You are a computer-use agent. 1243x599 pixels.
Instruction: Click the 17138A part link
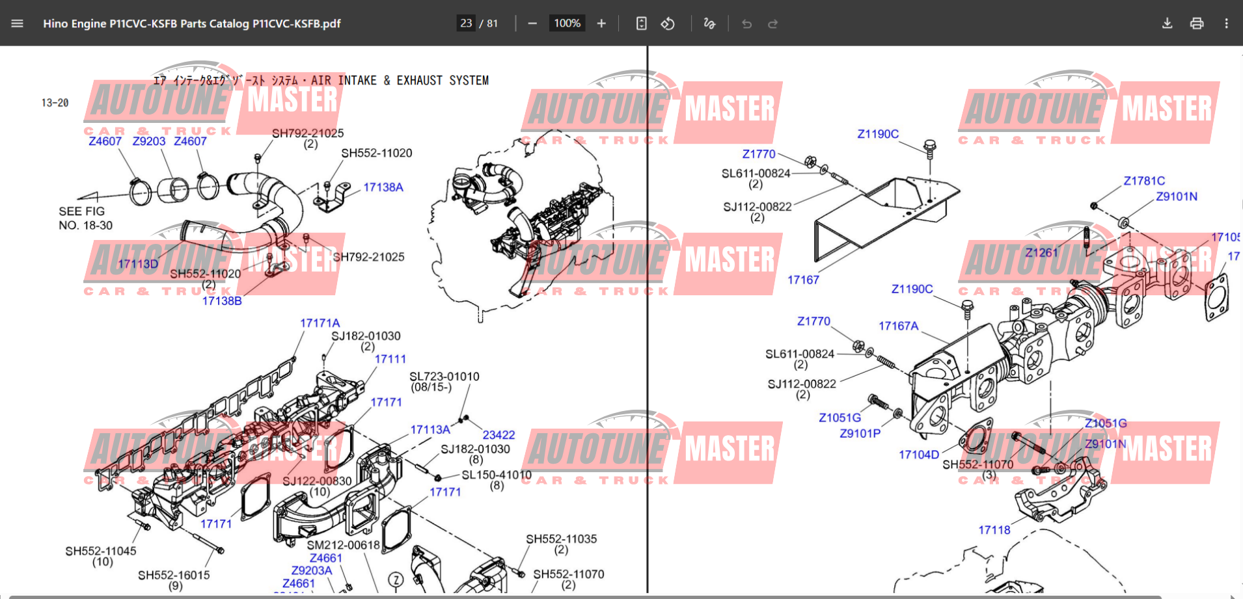383,187
